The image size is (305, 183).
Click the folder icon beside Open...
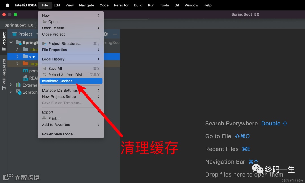(x=44, y=21)
